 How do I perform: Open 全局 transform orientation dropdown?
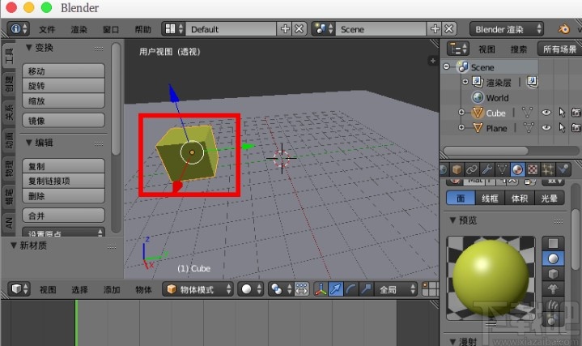[x=396, y=288]
